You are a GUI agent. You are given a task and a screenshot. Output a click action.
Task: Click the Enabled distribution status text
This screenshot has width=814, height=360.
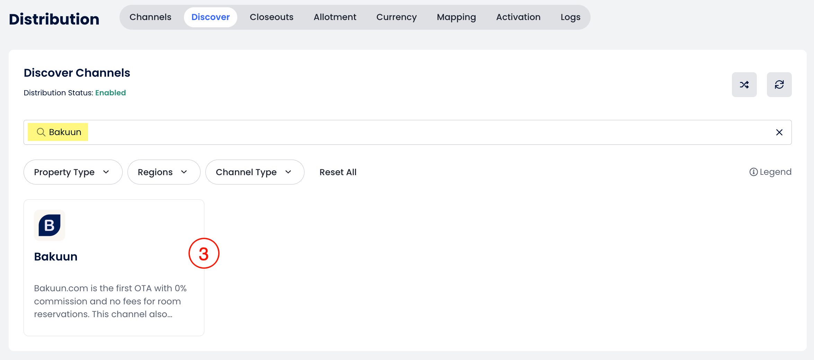[x=110, y=93]
